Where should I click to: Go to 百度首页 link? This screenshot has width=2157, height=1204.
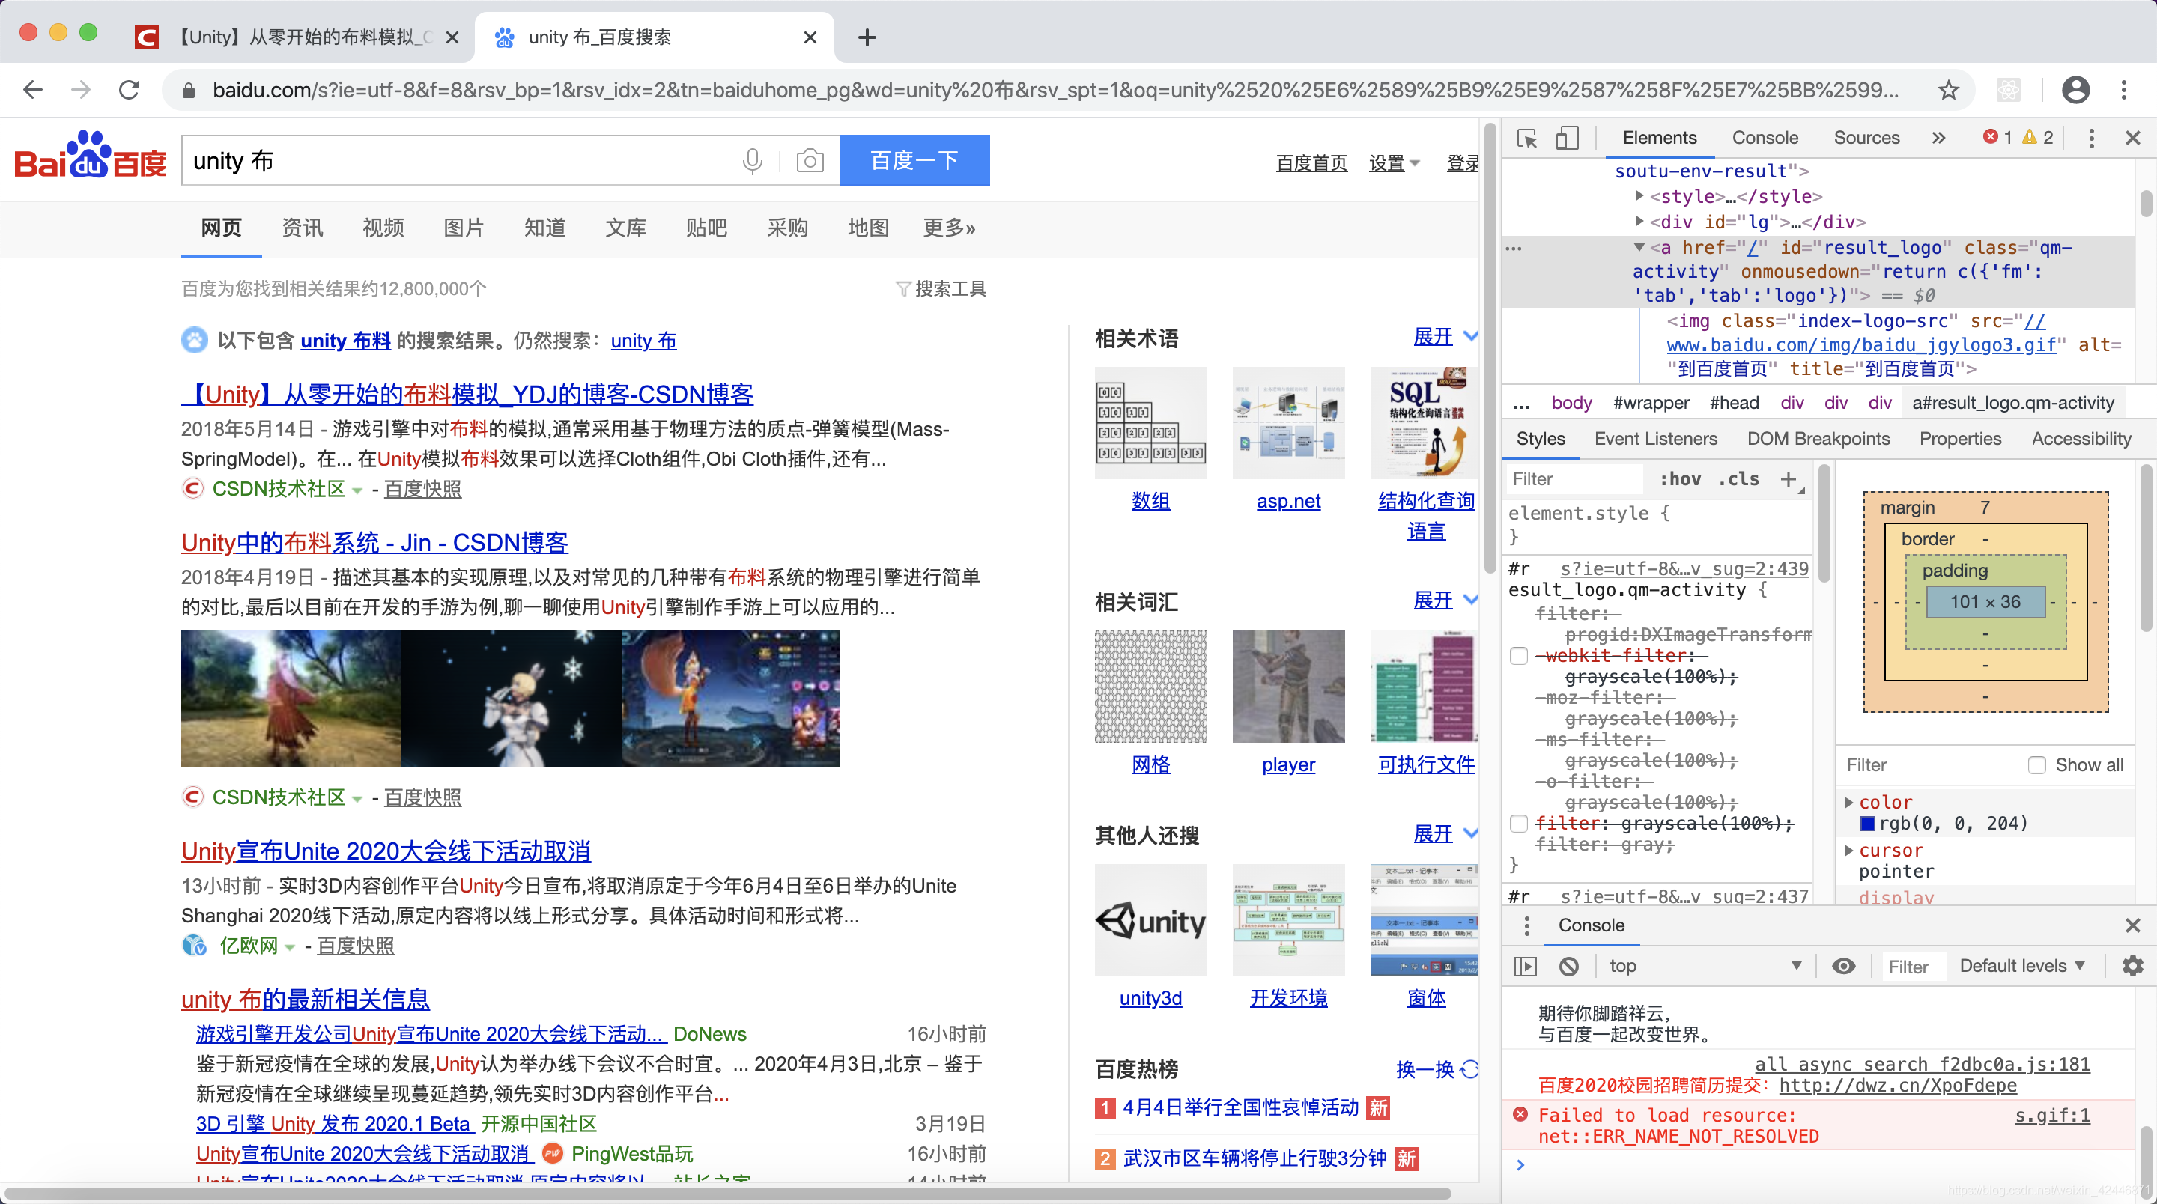click(x=1311, y=163)
